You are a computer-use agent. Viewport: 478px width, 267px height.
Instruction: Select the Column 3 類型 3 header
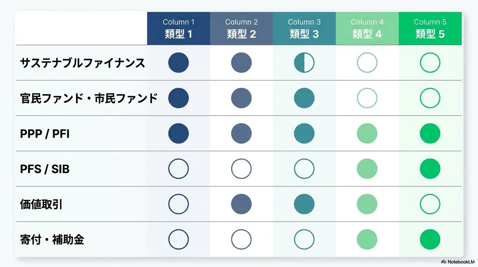(x=304, y=28)
